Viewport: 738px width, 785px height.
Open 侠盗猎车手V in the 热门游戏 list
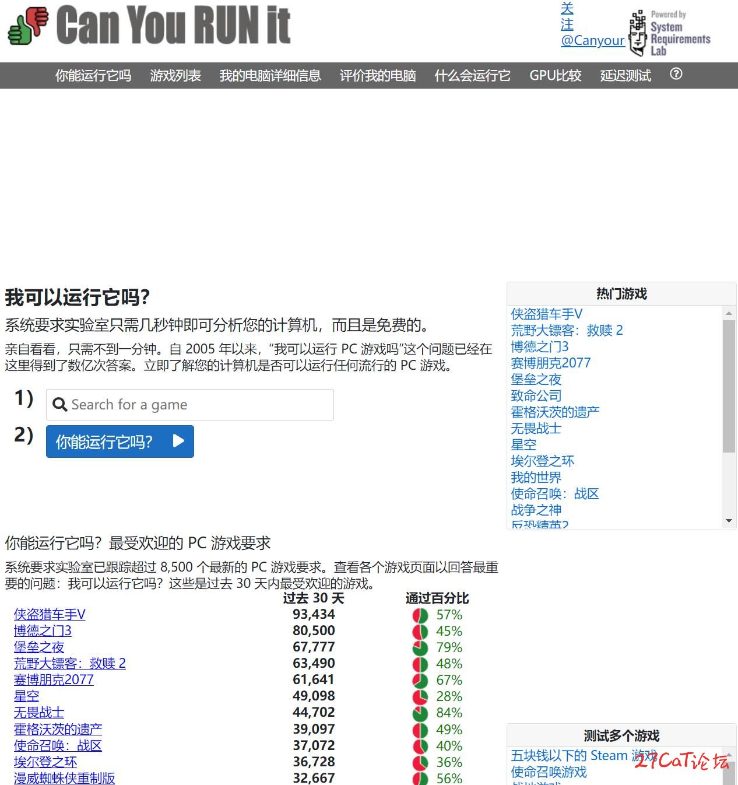coord(547,314)
